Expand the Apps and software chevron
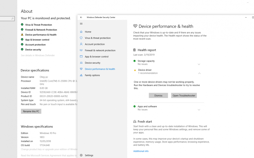The width and height of the screenshot is (254, 158). point(199,110)
